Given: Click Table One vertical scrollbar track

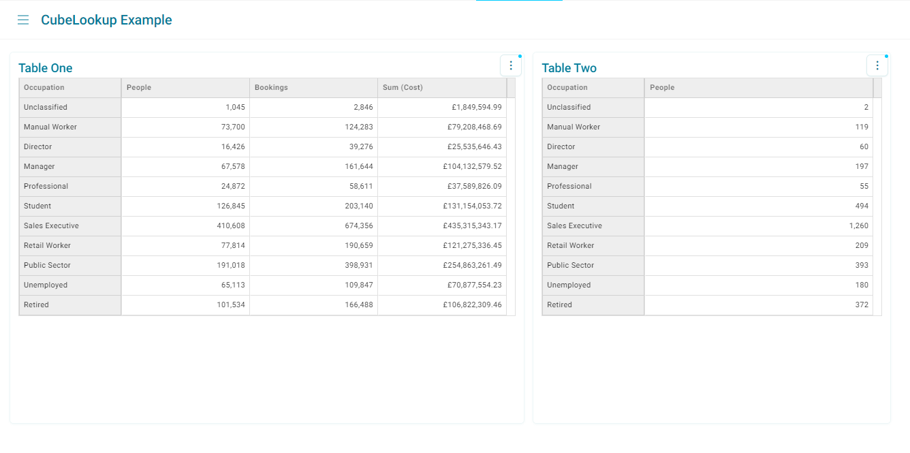Looking at the screenshot, I should pyautogui.click(x=511, y=206).
